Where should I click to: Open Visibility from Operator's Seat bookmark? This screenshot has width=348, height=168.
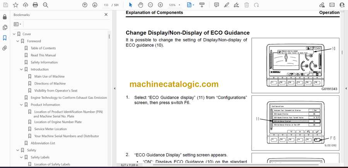[x=56, y=91]
